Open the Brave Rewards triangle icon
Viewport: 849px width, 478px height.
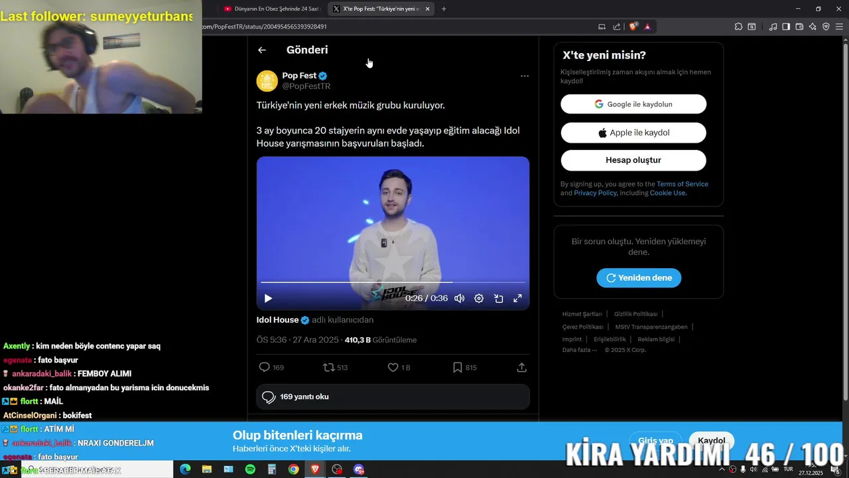(647, 27)
